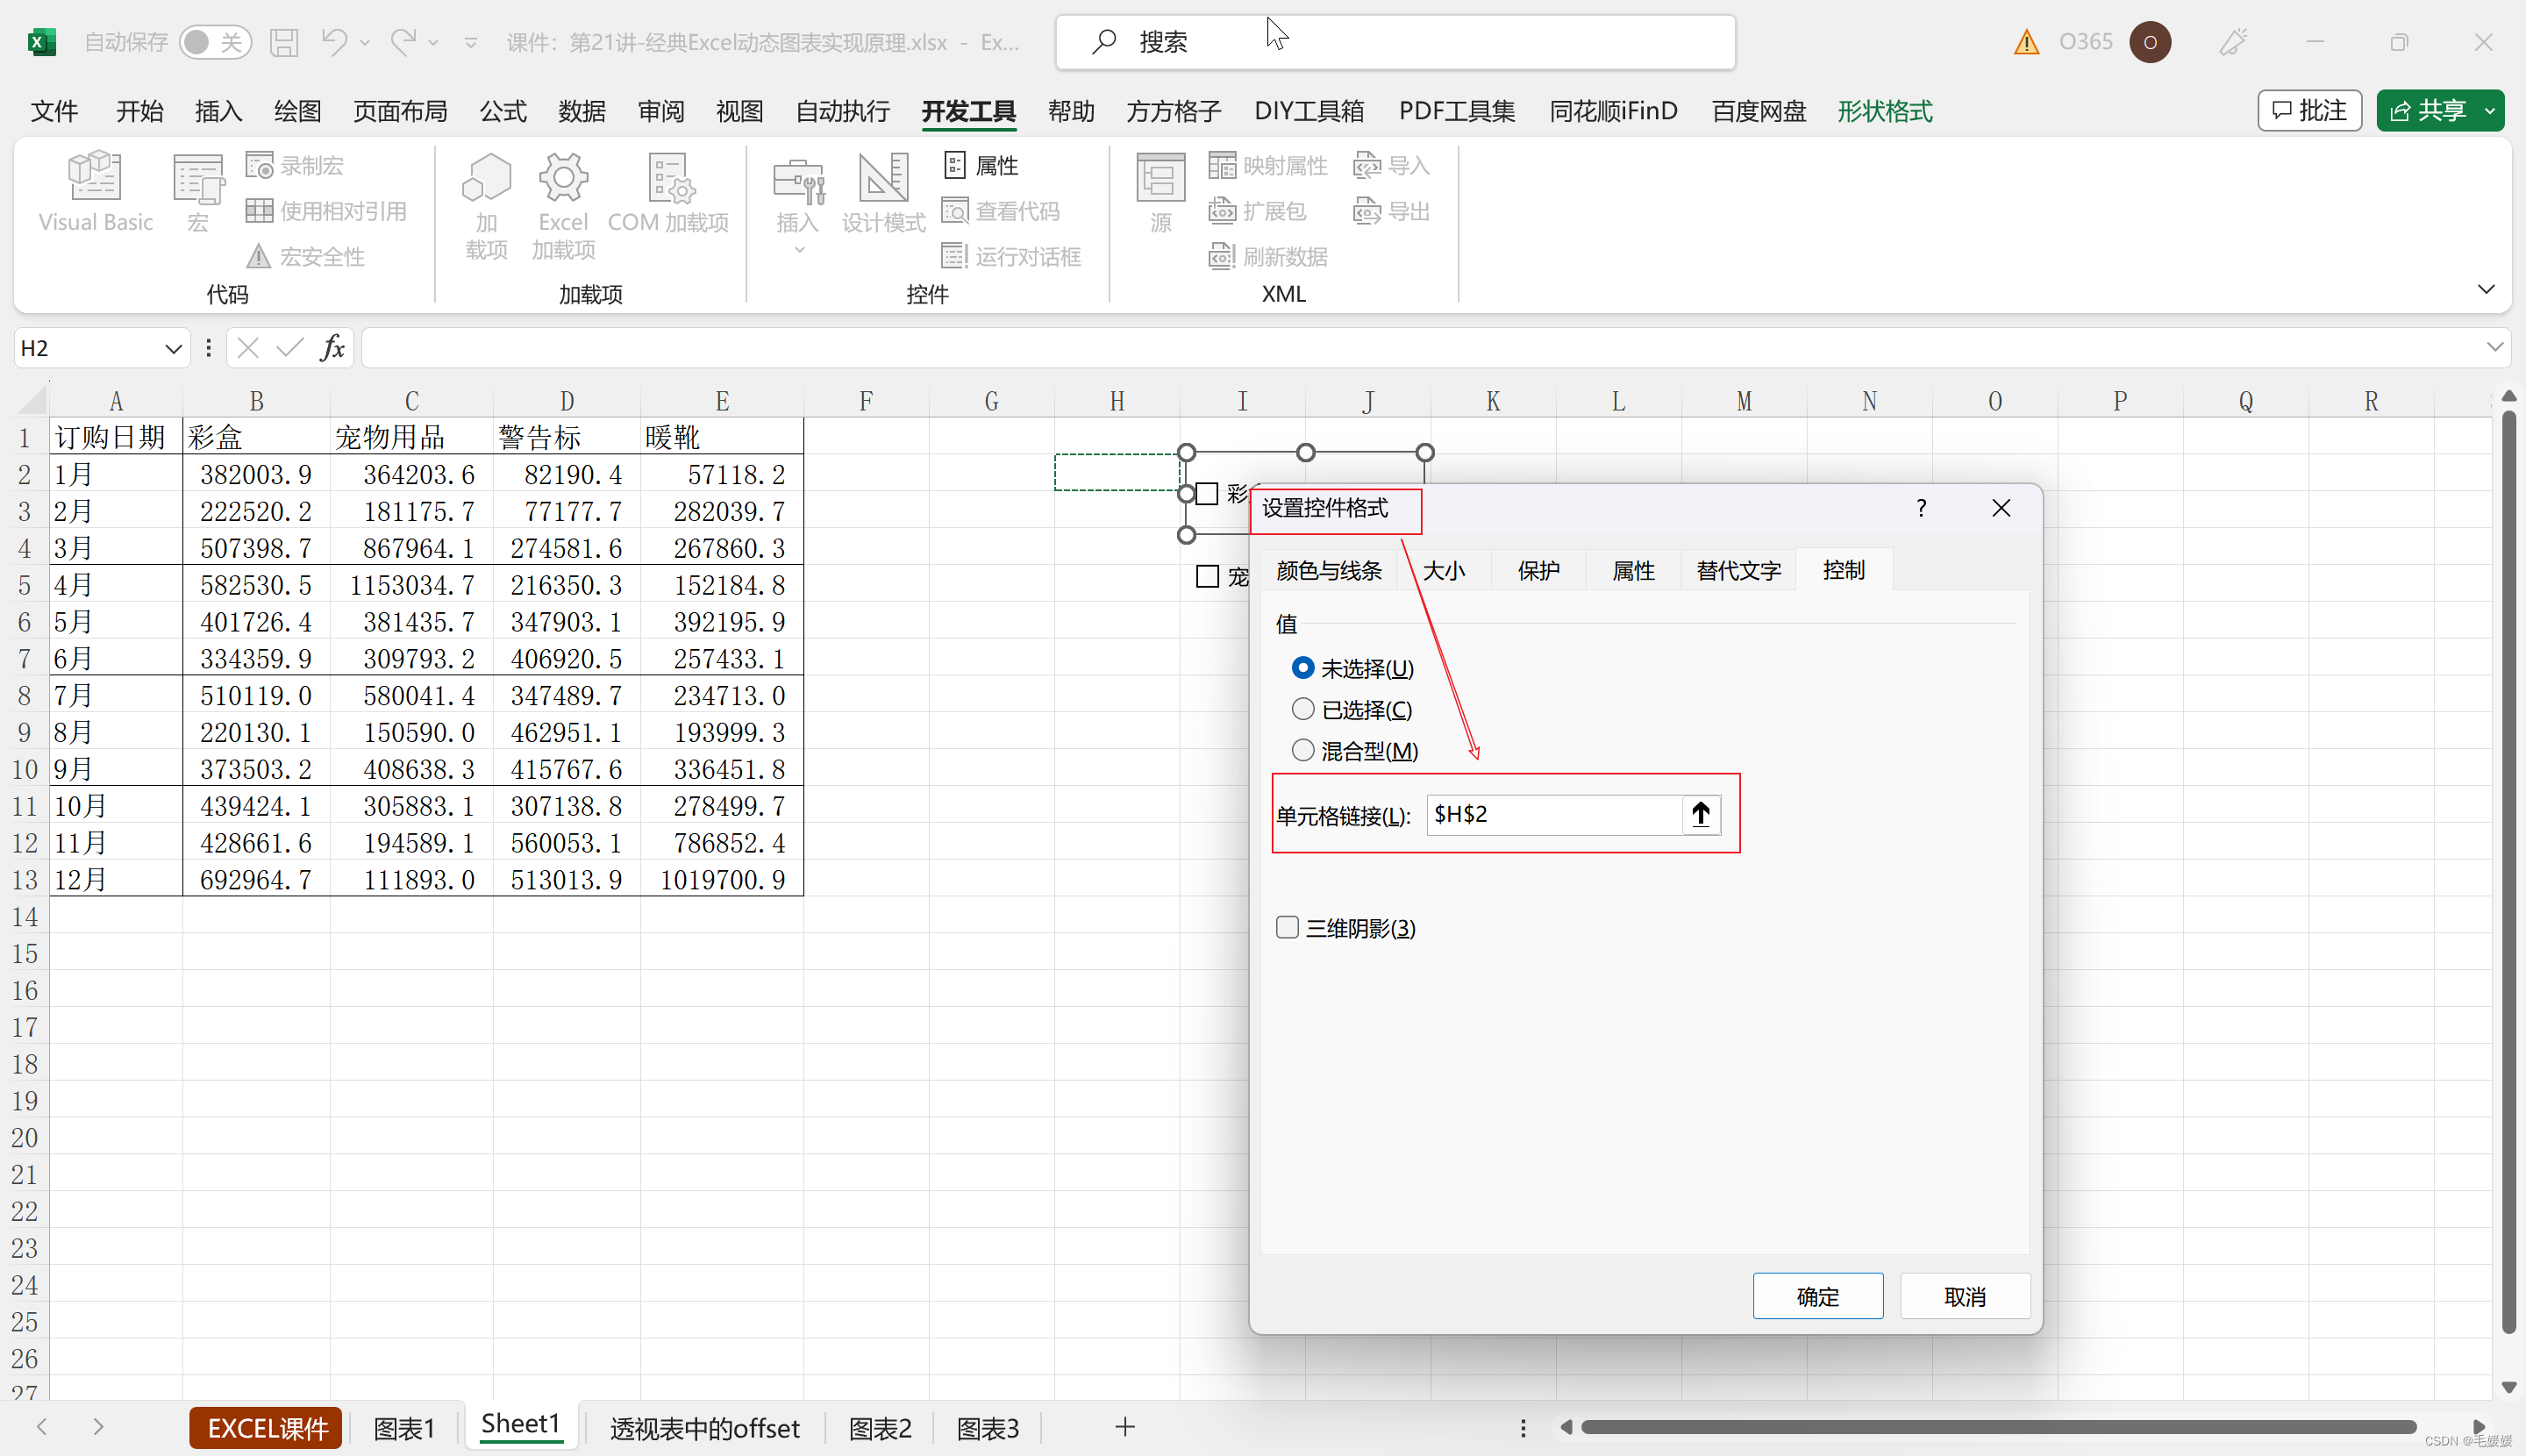
Task: Toggle Use Relative References (使用相对引用)
Action: pos(326,211)
